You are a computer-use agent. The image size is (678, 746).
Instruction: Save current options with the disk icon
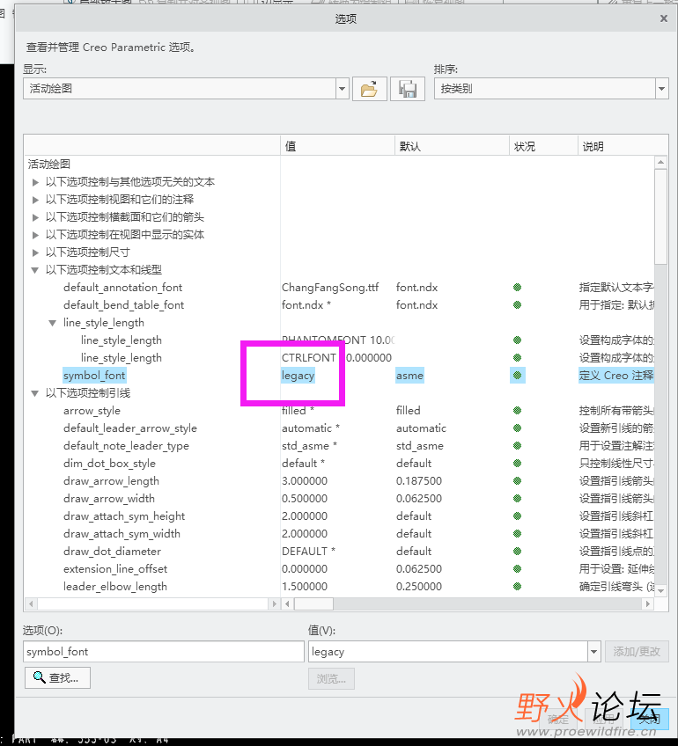pos(408,89)
